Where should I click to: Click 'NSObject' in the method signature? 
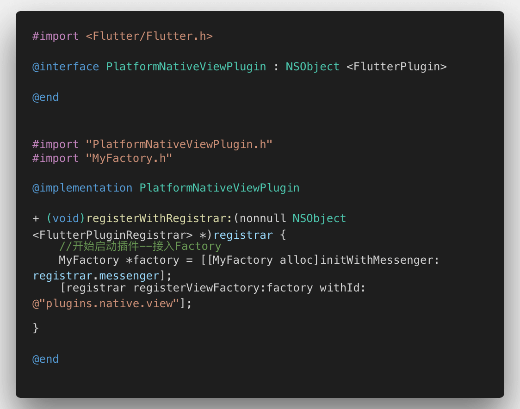(319, 218)
